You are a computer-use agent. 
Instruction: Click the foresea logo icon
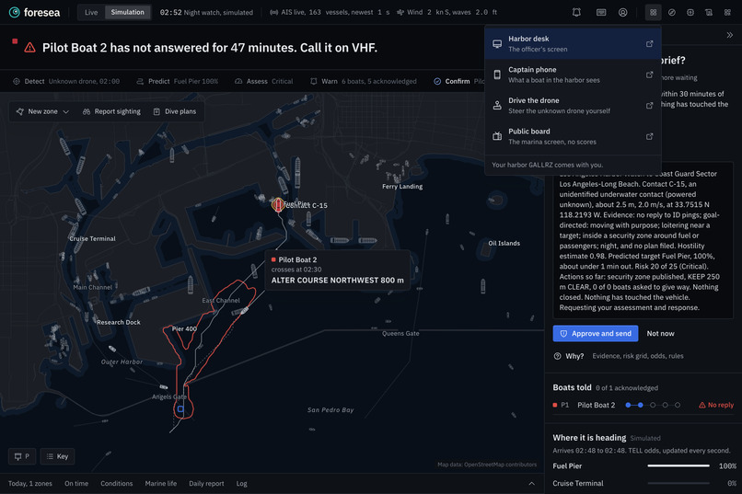pos(15,12)
